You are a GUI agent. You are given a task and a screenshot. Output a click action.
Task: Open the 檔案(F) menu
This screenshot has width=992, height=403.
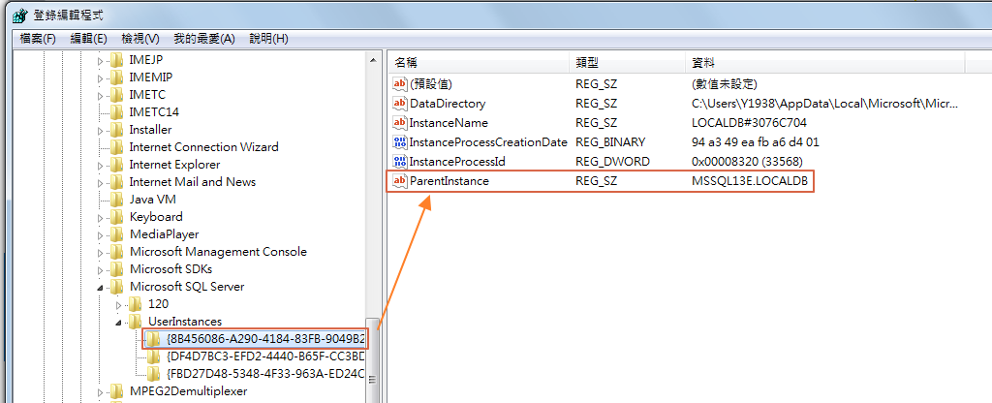[38, 39]
